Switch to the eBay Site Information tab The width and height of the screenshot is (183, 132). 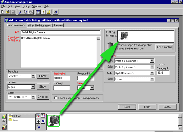coord(40,26)
